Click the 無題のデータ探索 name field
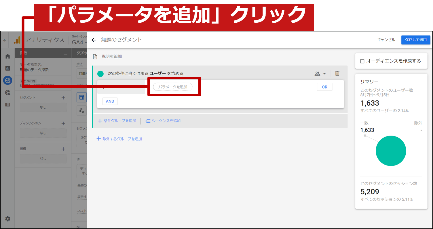Screen dimensions: 433x229 point(34,70)
